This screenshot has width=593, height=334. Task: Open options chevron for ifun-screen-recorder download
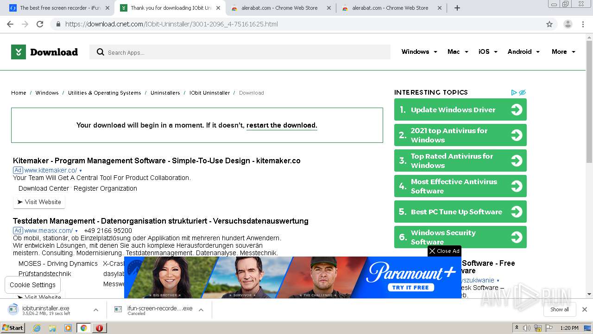201,310
